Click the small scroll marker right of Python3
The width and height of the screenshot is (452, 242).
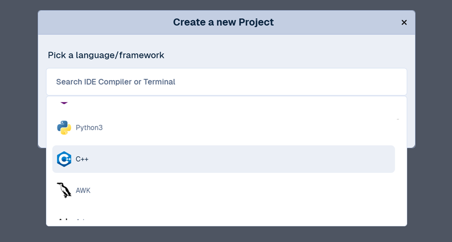point(398,119)
